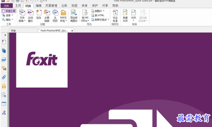Create PDF from clipboard (从剪贴板)
This screenshot has width=212, height=127.
(47, 16)
